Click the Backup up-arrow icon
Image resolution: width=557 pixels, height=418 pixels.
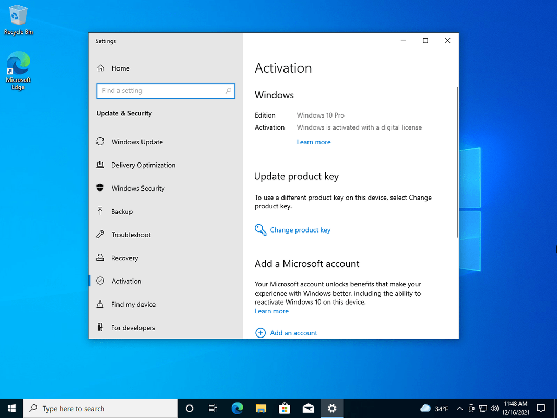coord(100,211)
